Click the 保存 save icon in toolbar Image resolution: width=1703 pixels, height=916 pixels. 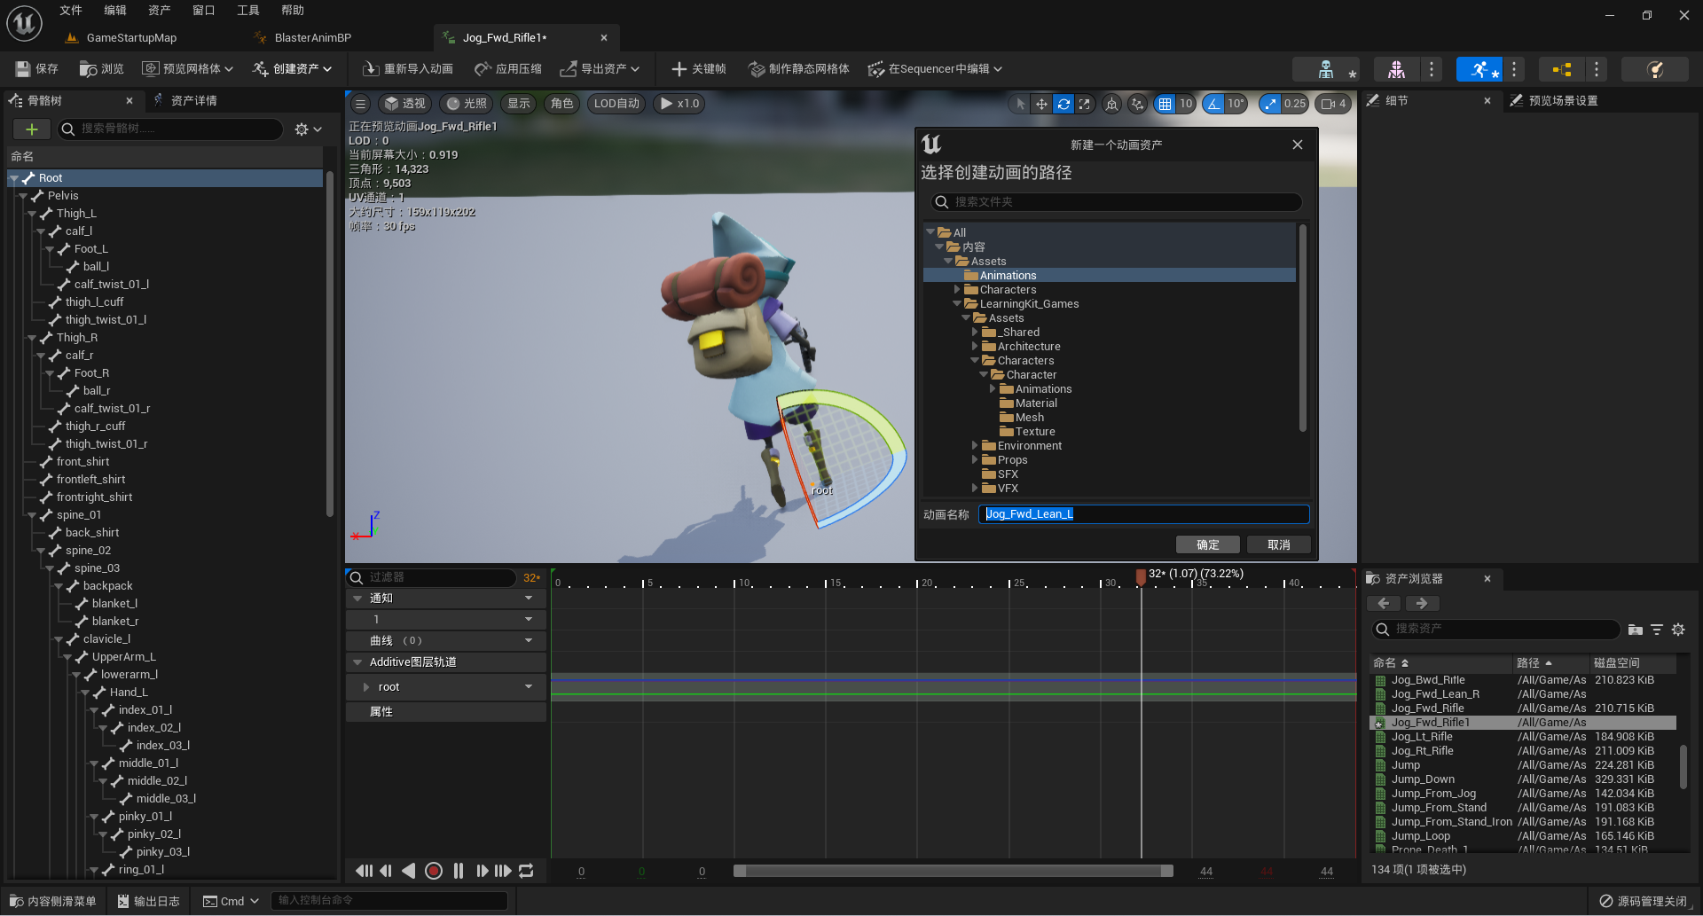tap(36, 68)
